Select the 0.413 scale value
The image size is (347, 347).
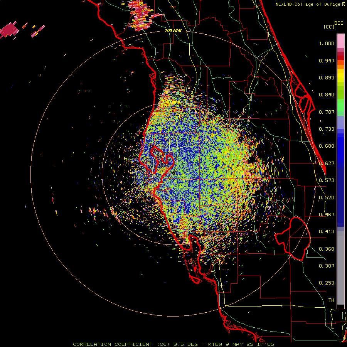(327, 232)
